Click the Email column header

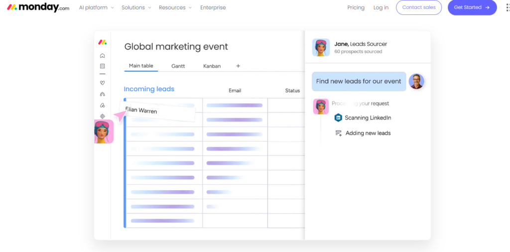click(x=235, y=91)
